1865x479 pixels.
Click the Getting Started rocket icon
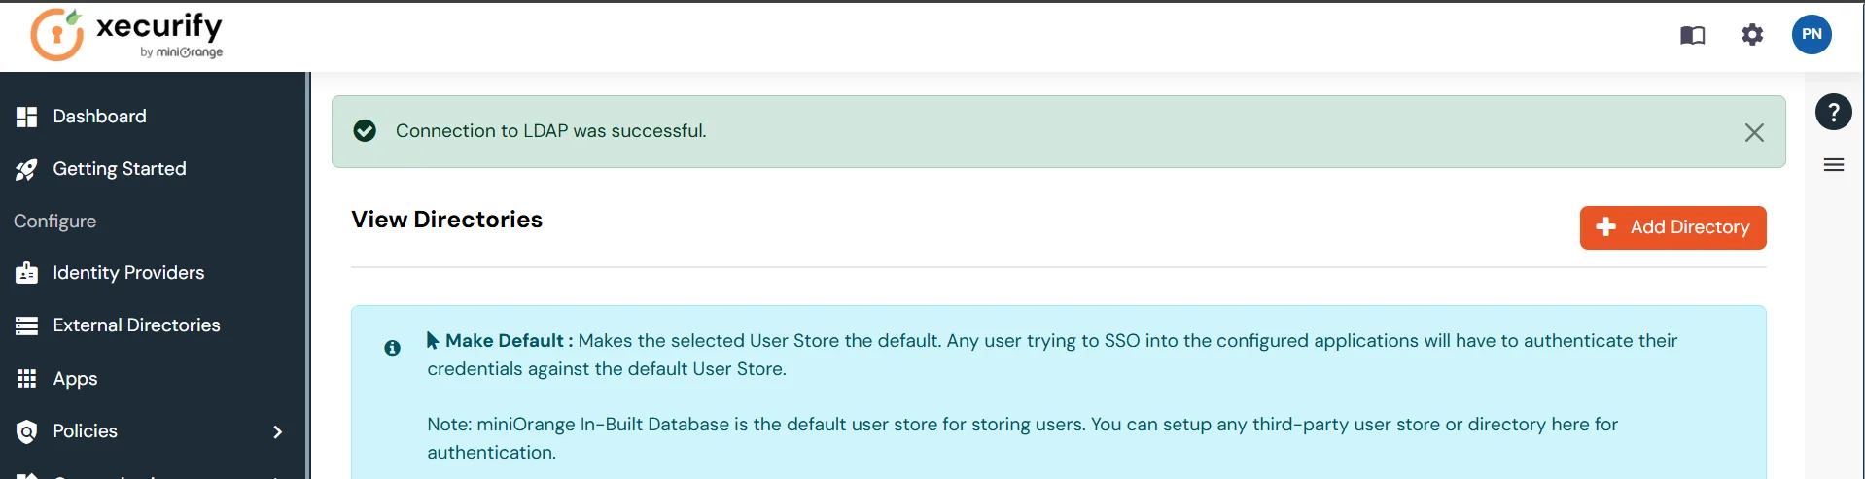pos(26,170)
